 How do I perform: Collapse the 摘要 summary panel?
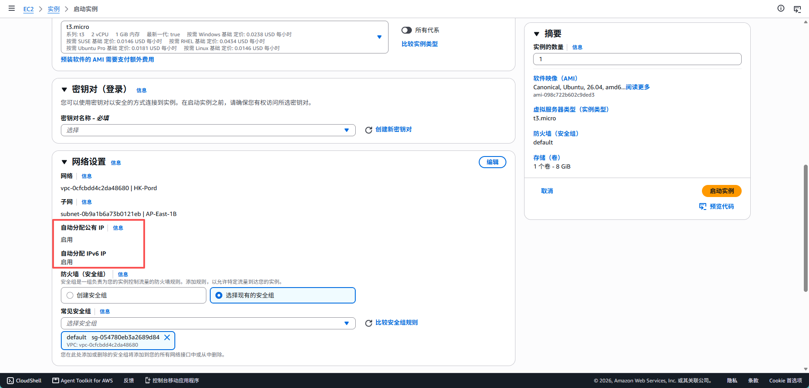[537, 34]
